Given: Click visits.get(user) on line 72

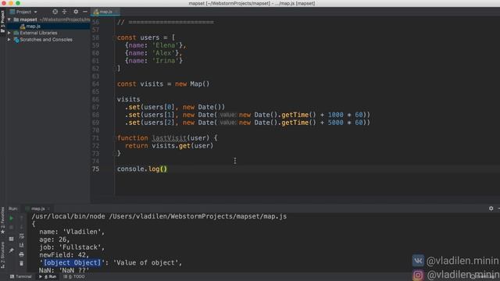Looking at the screenshot, I should tap(182, 146).
